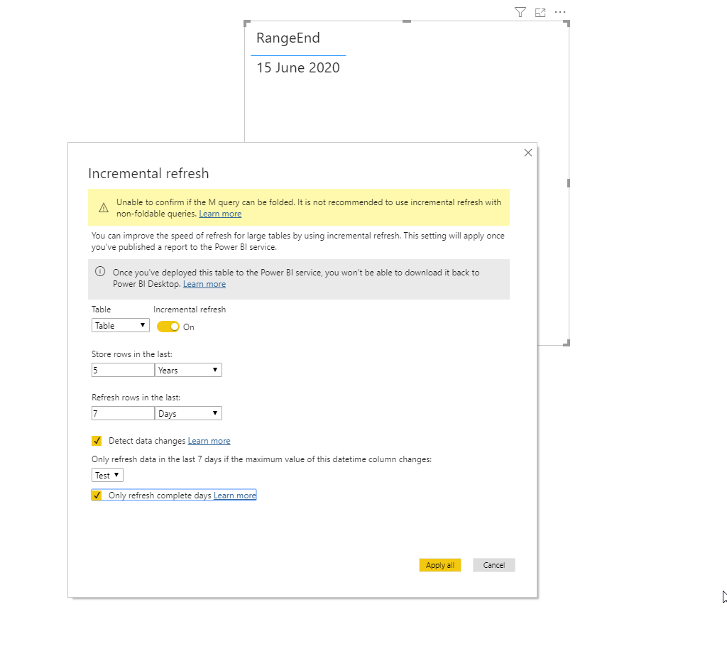Open Learn more link about downloading to Desktop
This screenshot has width=727, height=646.
coord(204,284)
